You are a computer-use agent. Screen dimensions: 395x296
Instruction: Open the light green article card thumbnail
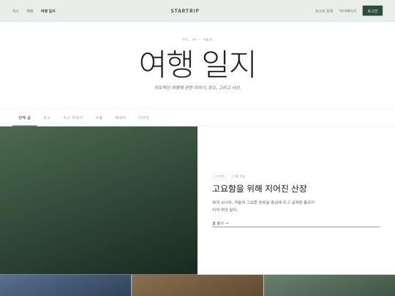click(329, 286)
